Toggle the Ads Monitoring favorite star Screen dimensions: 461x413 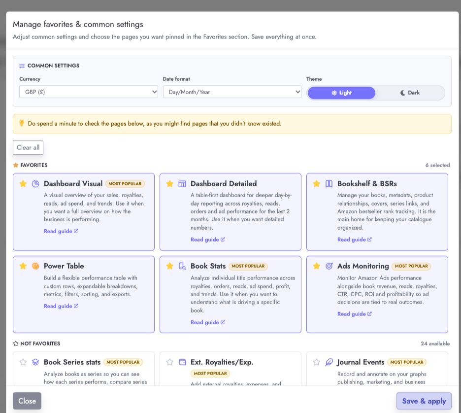[316, 266]
